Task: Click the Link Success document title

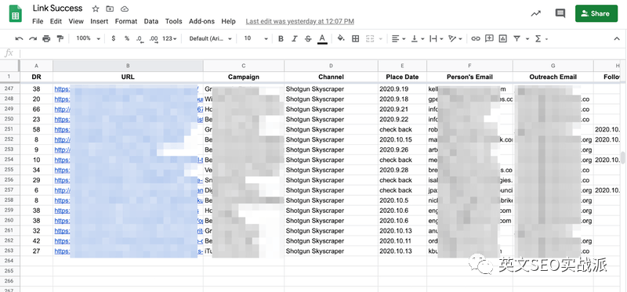Action: (57, 8)
